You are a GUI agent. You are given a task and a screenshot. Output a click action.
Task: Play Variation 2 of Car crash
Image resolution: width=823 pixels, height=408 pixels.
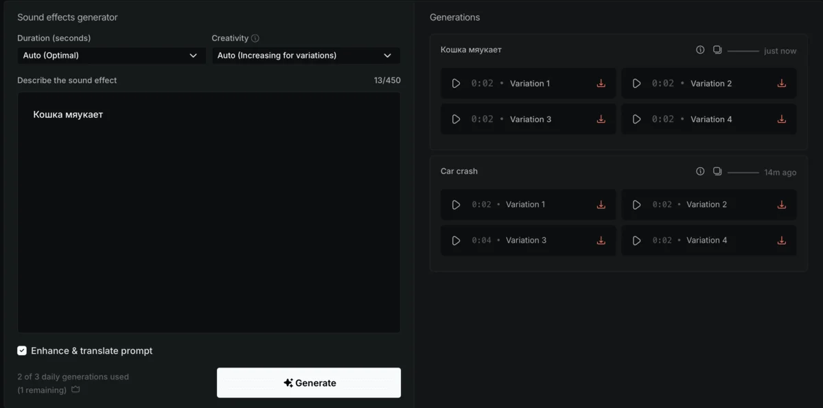coord(636,204)
